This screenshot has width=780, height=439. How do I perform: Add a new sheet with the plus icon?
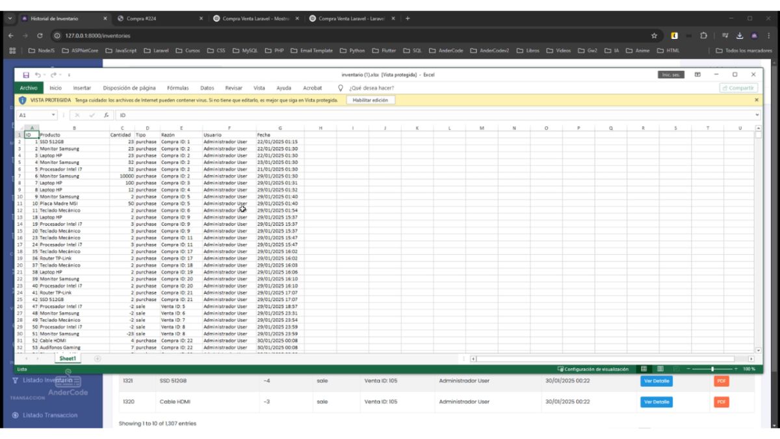(x=97, y=358)
